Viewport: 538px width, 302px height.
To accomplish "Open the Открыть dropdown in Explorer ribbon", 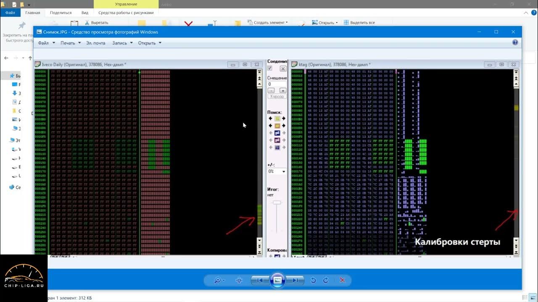I will tap(325, 23).
